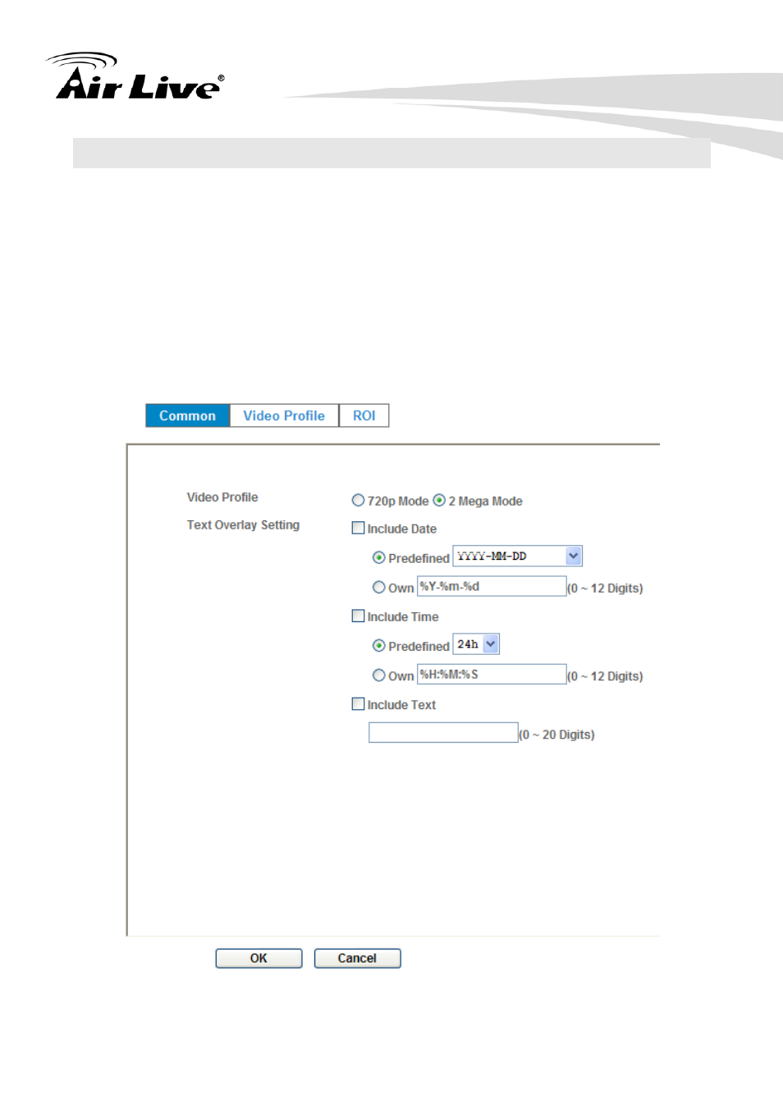Click the Cancel button
The width and height of the screenshot is (783, 1108).
click(x=357, y=958)
